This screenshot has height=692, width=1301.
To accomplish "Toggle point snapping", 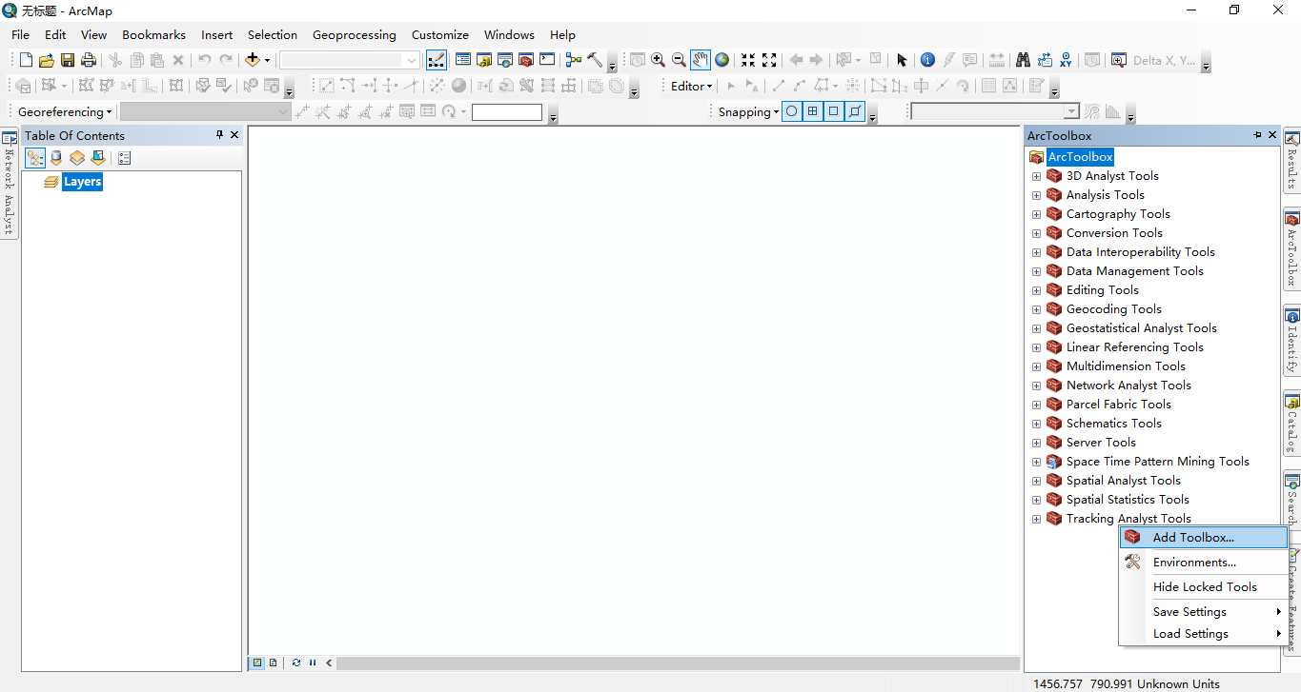I will 791,111.
